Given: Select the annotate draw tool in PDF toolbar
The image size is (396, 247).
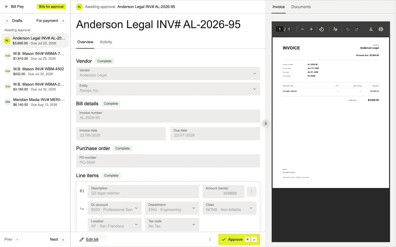Looking at the screenshot, I should (x=335, y=29).
